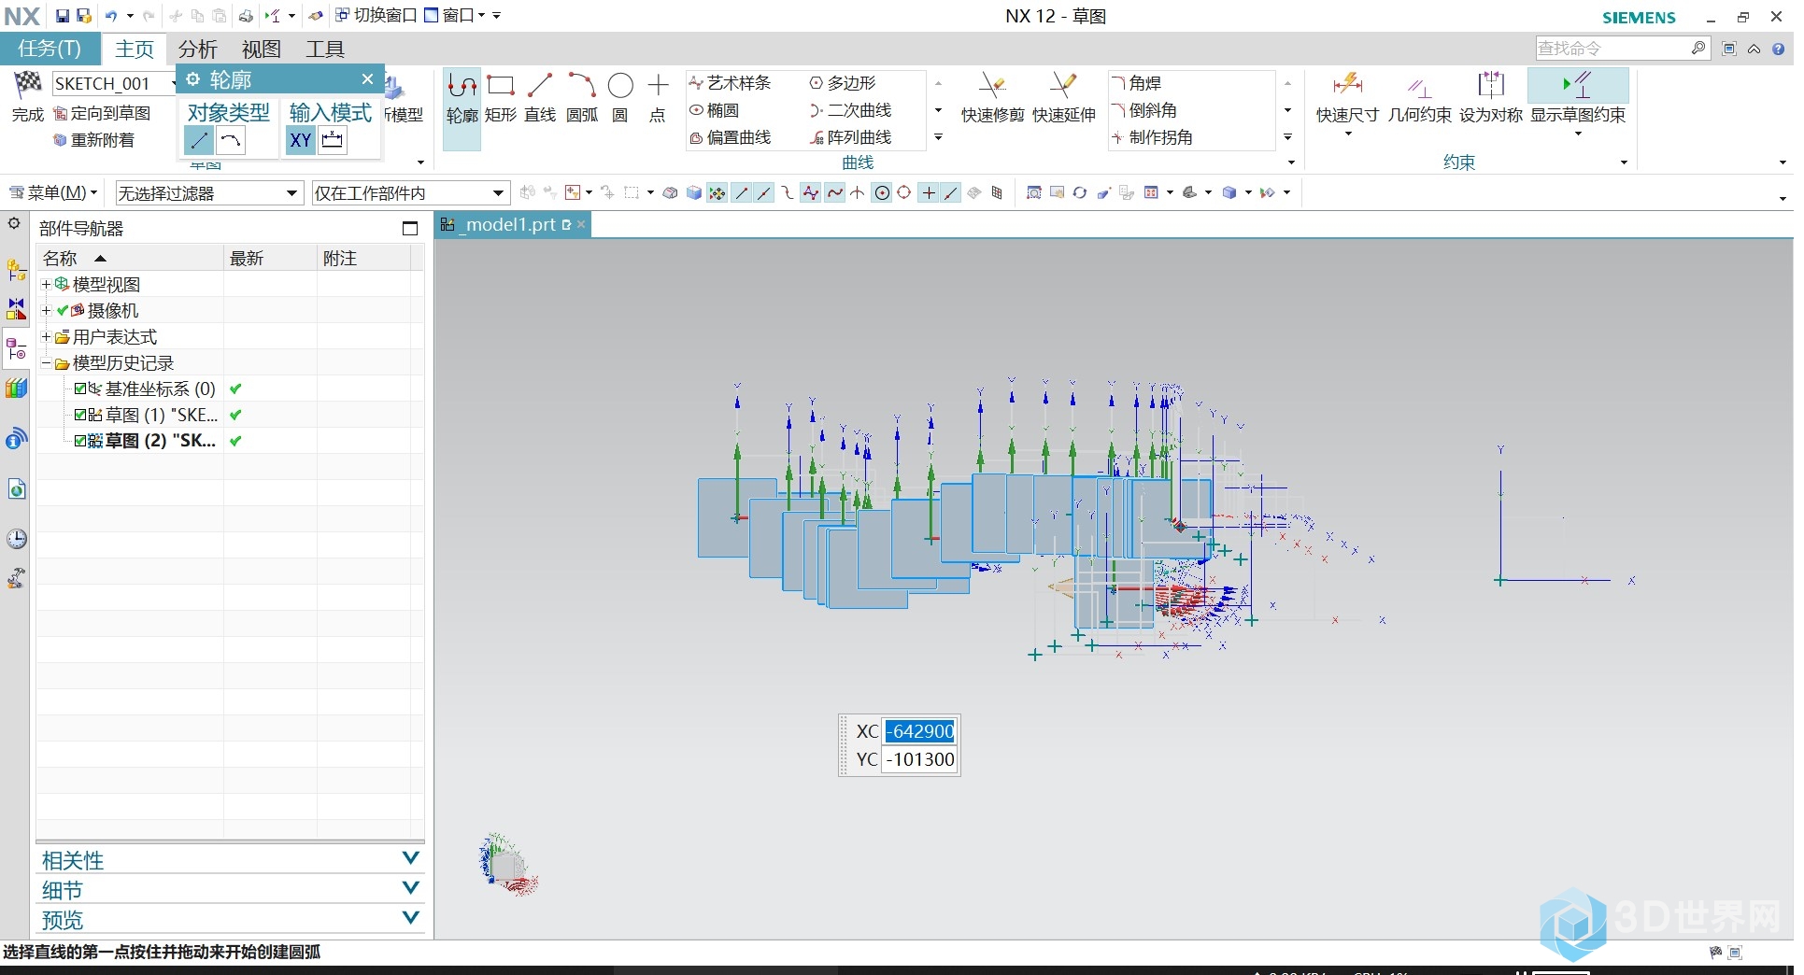Screen dimensions: 1804x975
Task: Select XY coordinate input mode
Action: click(x=301, y=141)
